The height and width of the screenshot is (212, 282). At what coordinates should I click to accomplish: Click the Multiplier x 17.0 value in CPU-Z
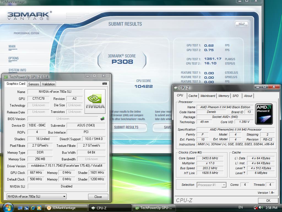(x=210, y=163)
